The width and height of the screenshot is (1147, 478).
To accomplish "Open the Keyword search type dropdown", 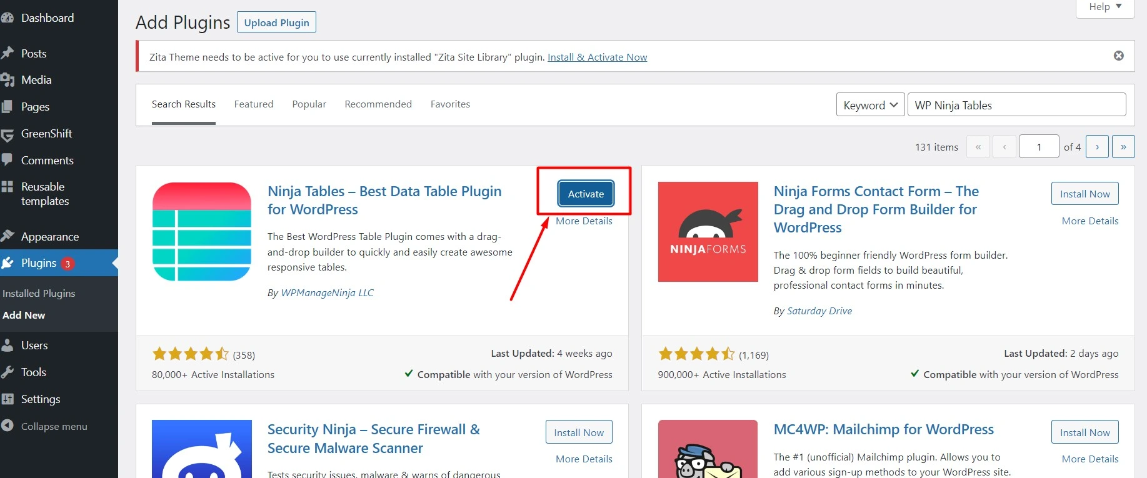I will tap(871, 104).
